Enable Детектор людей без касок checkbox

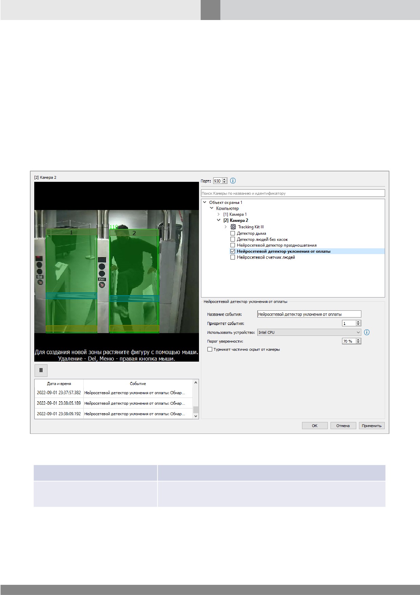233,239
